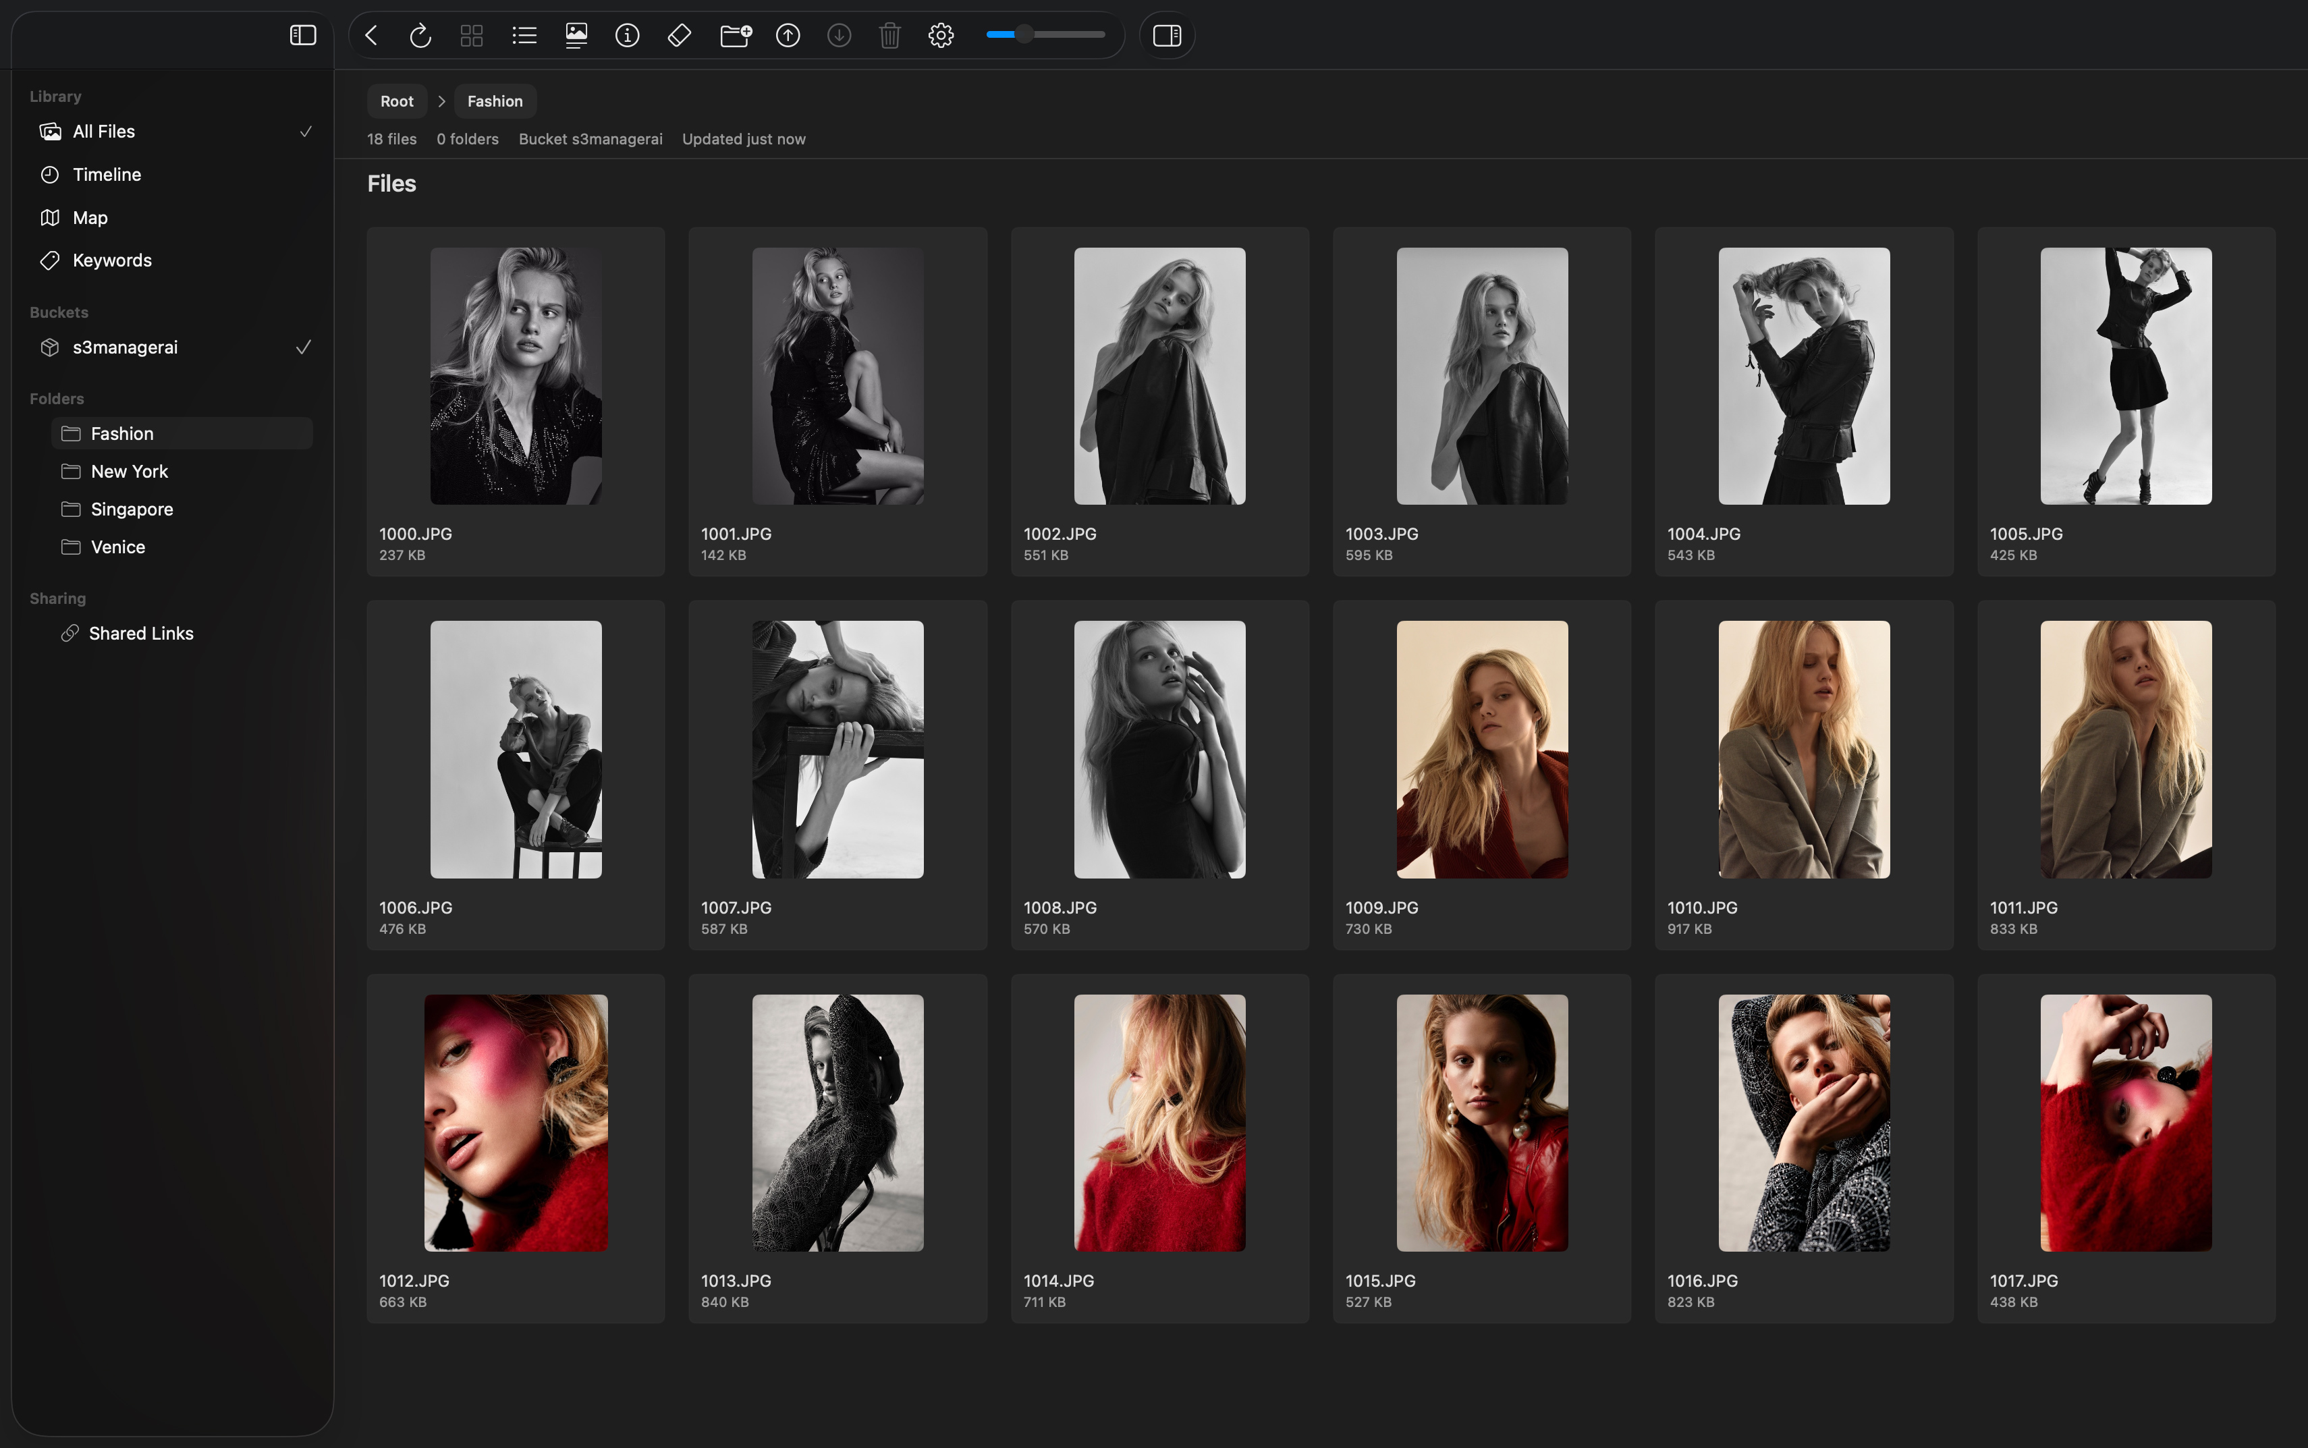Adjust the thumbnail size slider
The height and width of the screenshot is (1448, 2308).
(x=1024, y=36)
